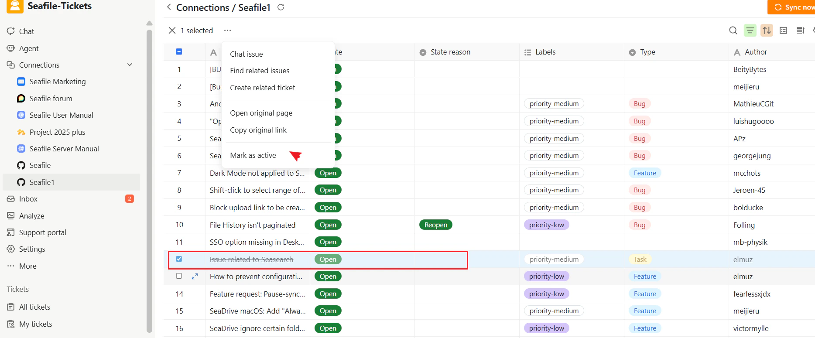Open Seafile User Manual connection
Image resolution: width=815 pixels, height=338 pixels.
tap(61, 115)
